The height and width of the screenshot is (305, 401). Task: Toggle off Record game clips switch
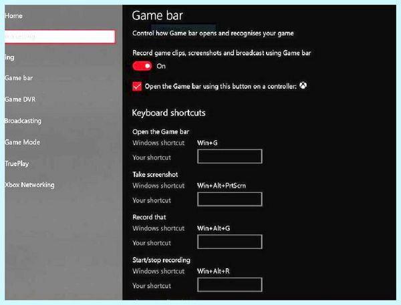[x=142, y=66]
